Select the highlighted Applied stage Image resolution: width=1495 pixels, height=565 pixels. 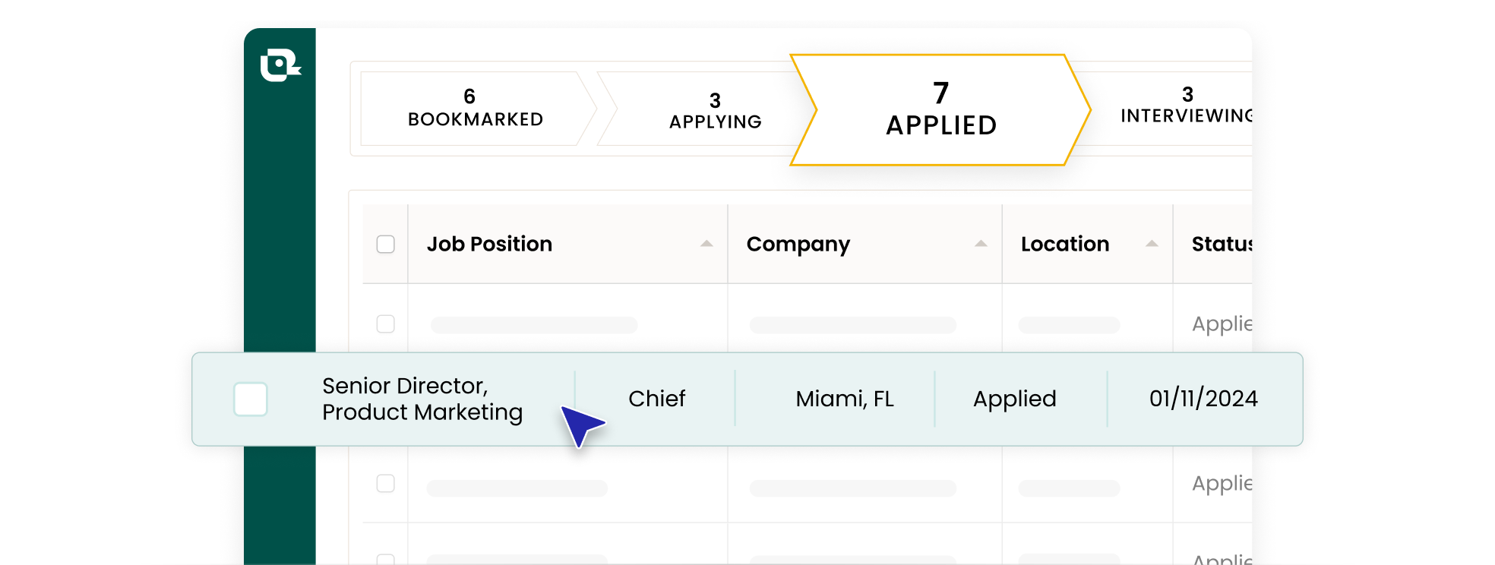[x=940, y=109]
